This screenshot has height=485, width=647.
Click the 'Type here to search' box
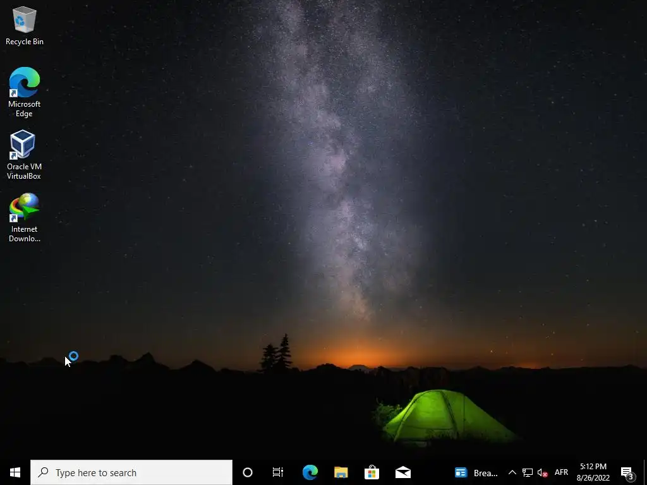(131, 472)
